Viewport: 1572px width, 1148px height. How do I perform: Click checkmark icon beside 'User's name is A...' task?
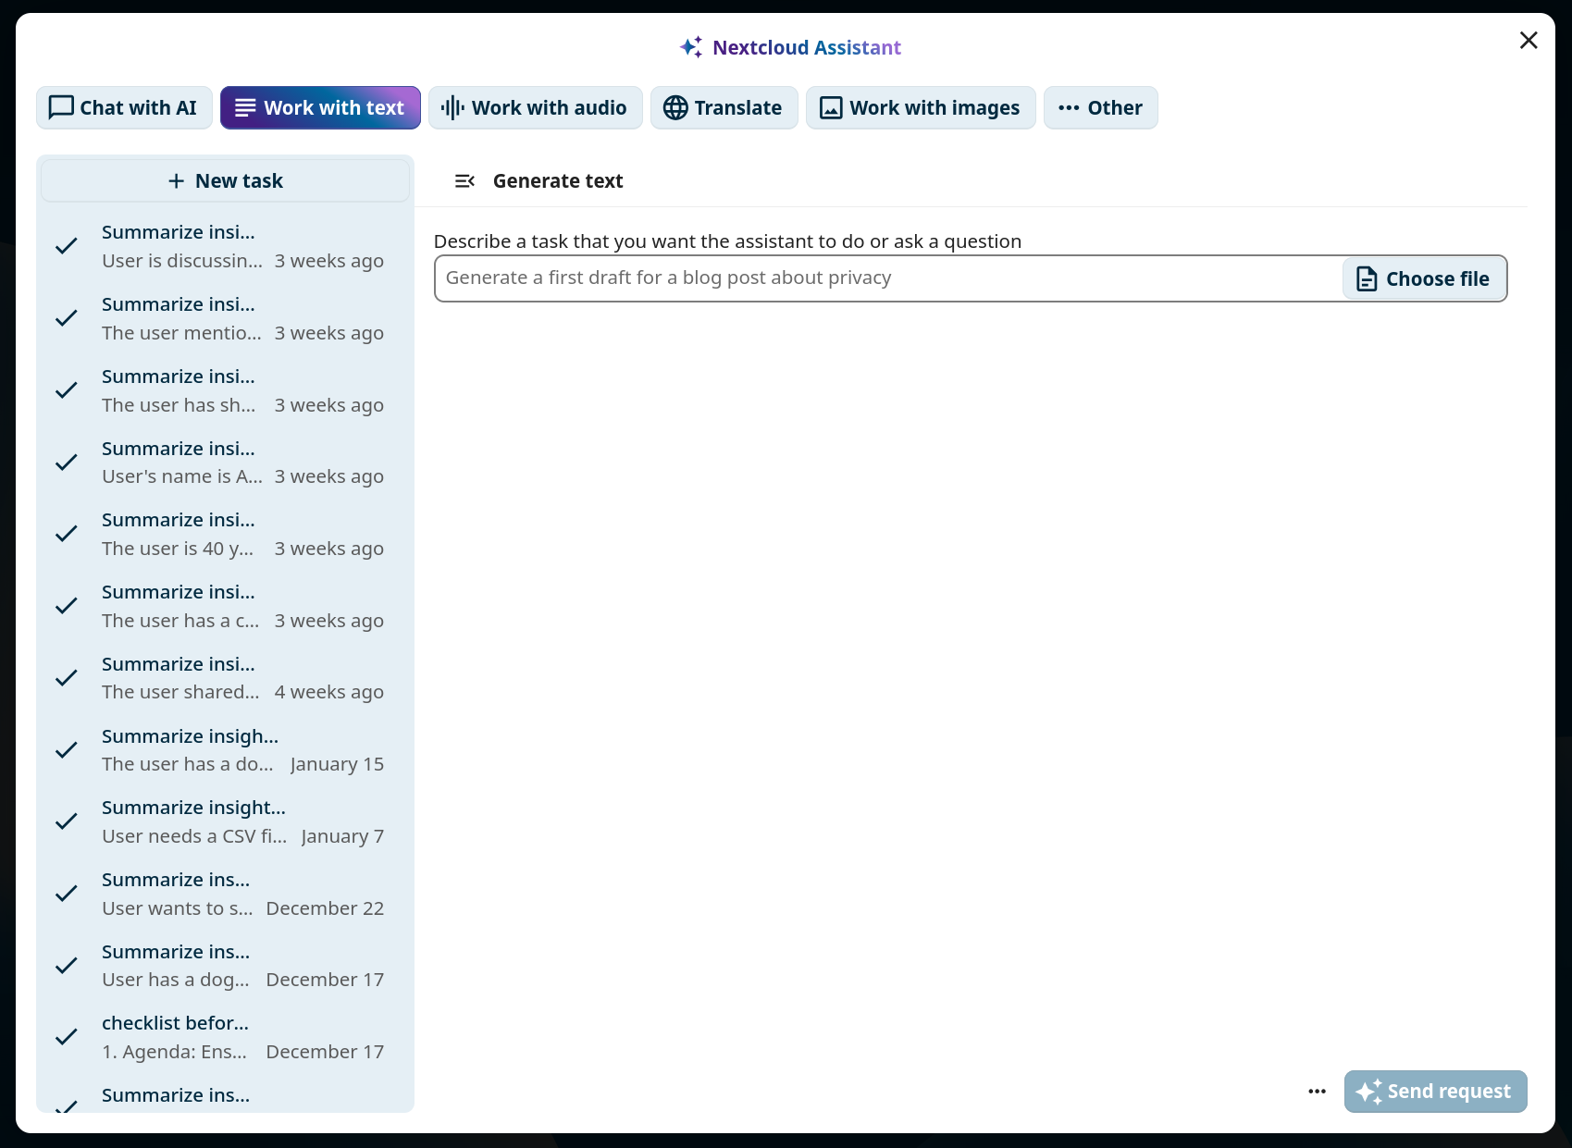coord(66,463)
